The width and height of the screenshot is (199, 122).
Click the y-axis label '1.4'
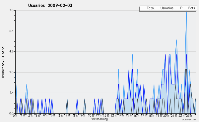tap(11, 93)
